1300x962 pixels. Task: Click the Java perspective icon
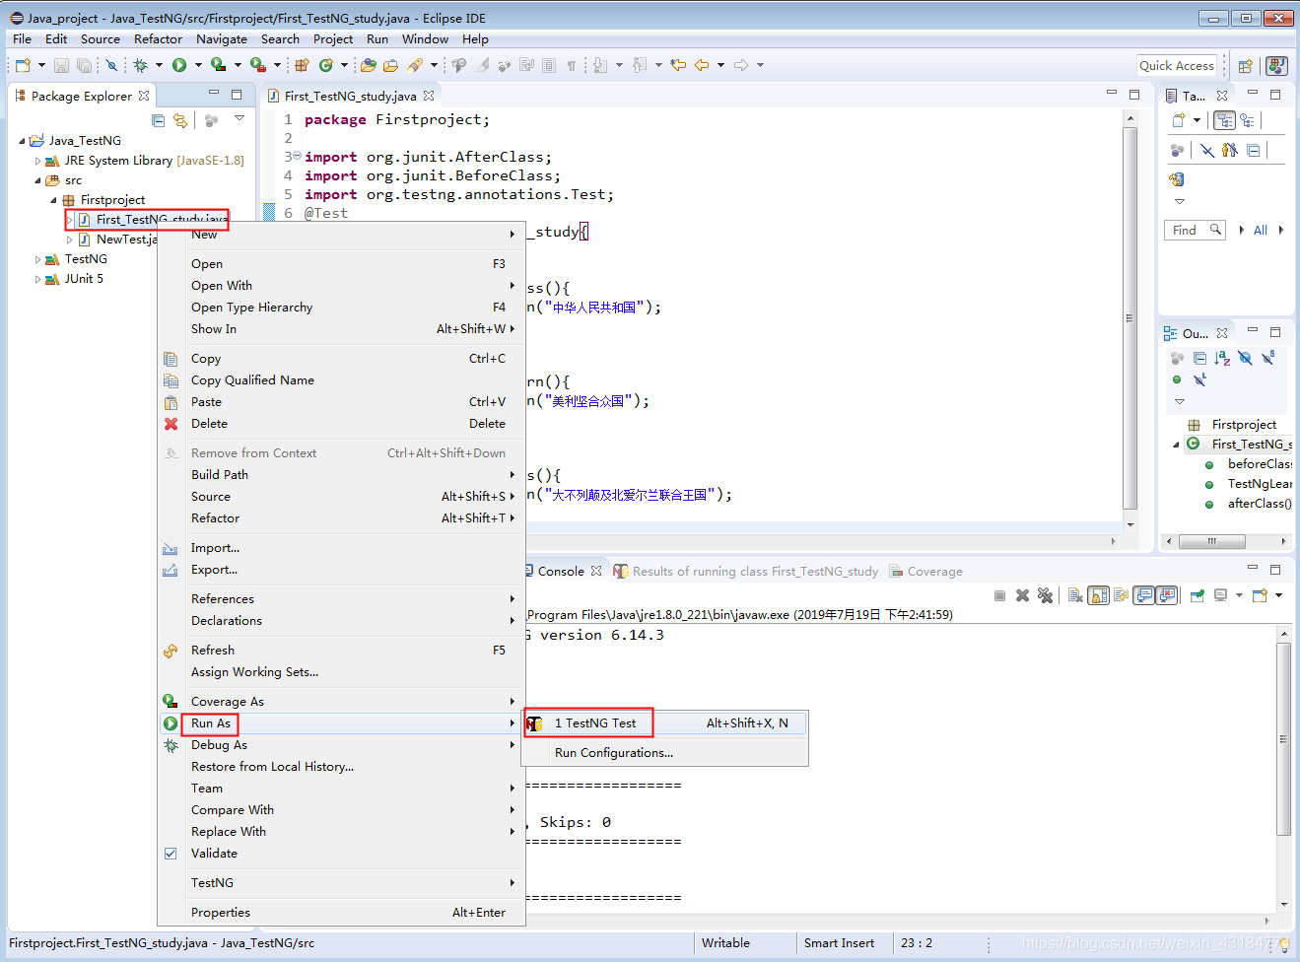tap(1276, 66)
